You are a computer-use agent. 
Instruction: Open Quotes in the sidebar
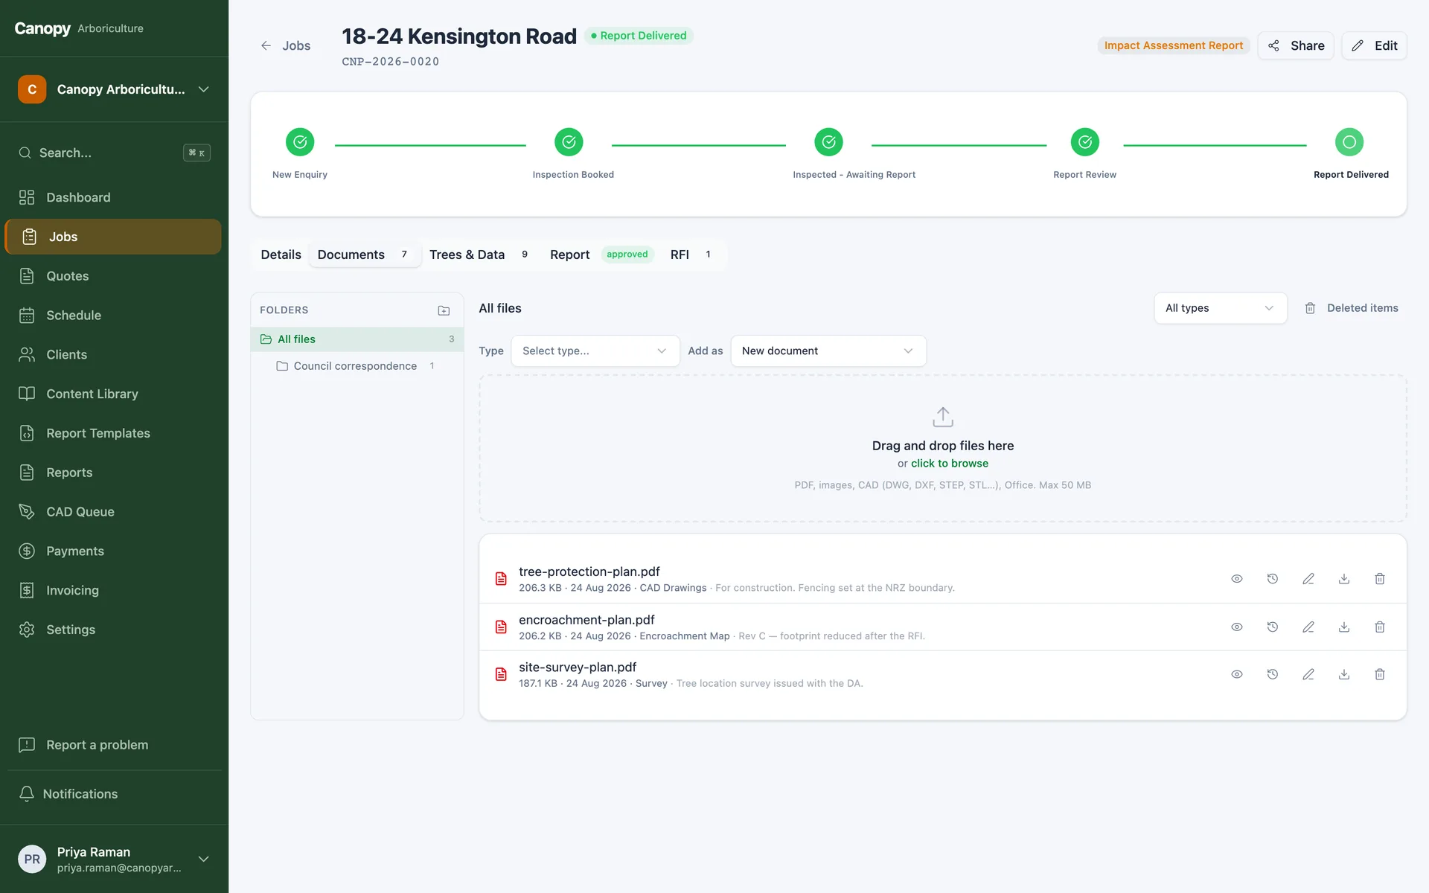(113, 276)
